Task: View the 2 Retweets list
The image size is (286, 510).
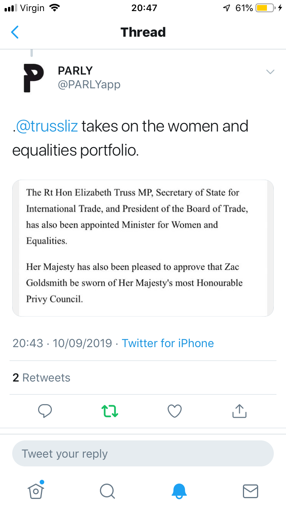Action: click(42, 378)
